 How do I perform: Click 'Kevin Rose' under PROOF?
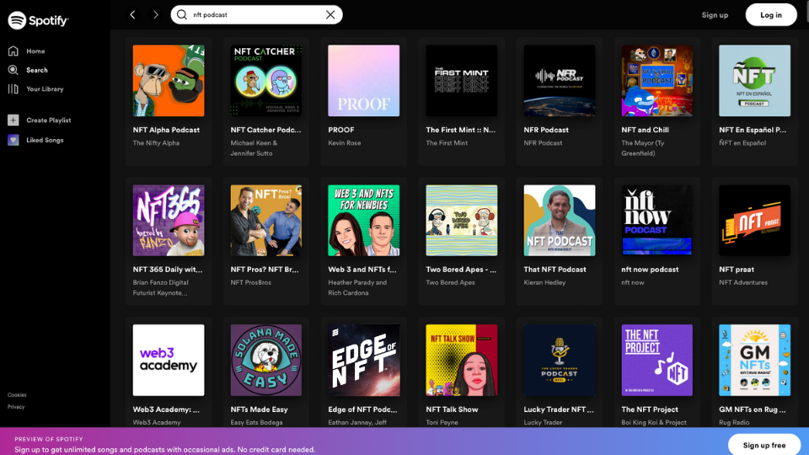344,143
